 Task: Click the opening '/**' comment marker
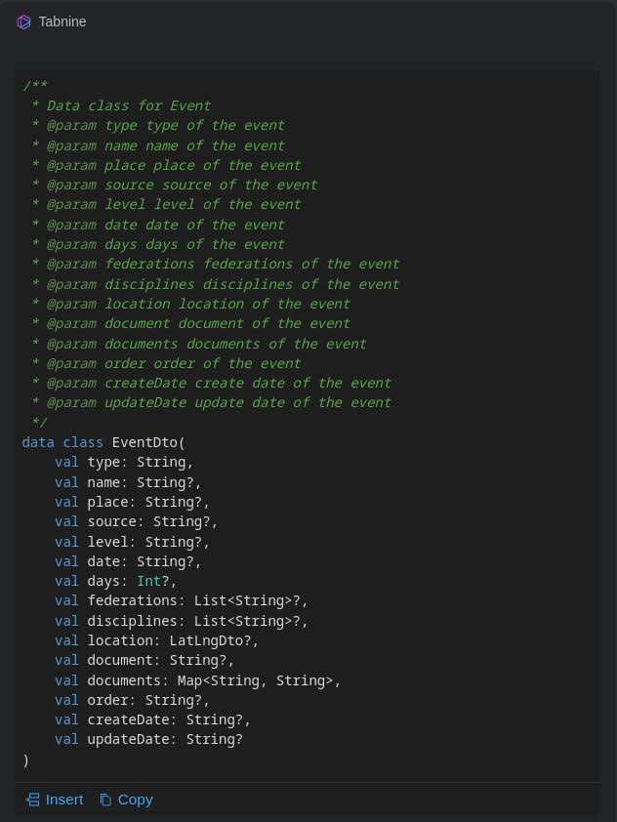click(x=36, y=86)
